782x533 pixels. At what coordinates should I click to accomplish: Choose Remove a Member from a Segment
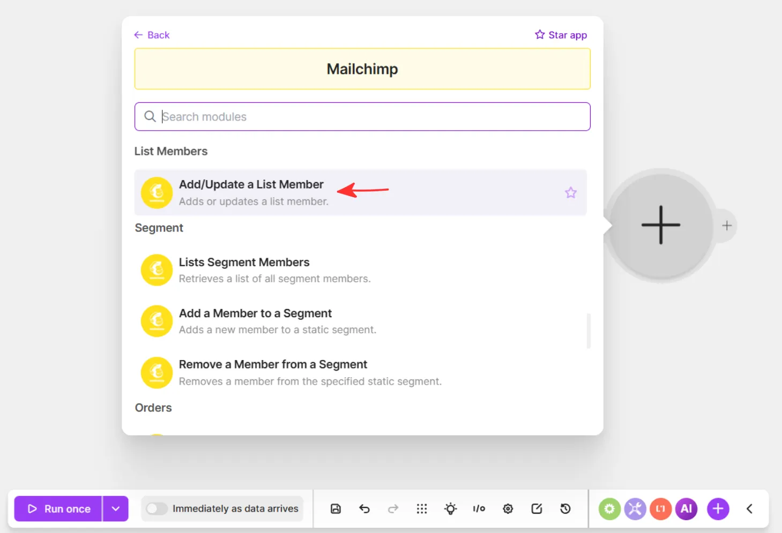(360, 372)
